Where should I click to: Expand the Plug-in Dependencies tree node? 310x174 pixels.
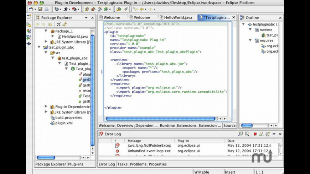point(46,106)
